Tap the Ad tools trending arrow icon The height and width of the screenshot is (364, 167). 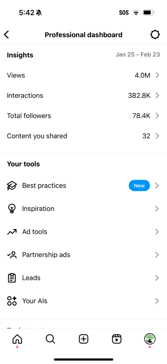(12, 232)
